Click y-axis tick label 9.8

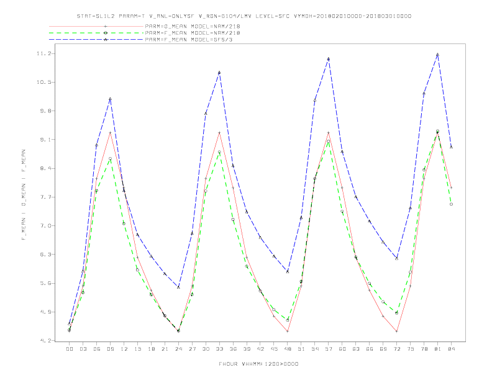pos(45,111)
